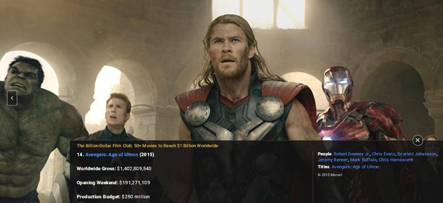Click the People label in caption

tap(324, 154)
